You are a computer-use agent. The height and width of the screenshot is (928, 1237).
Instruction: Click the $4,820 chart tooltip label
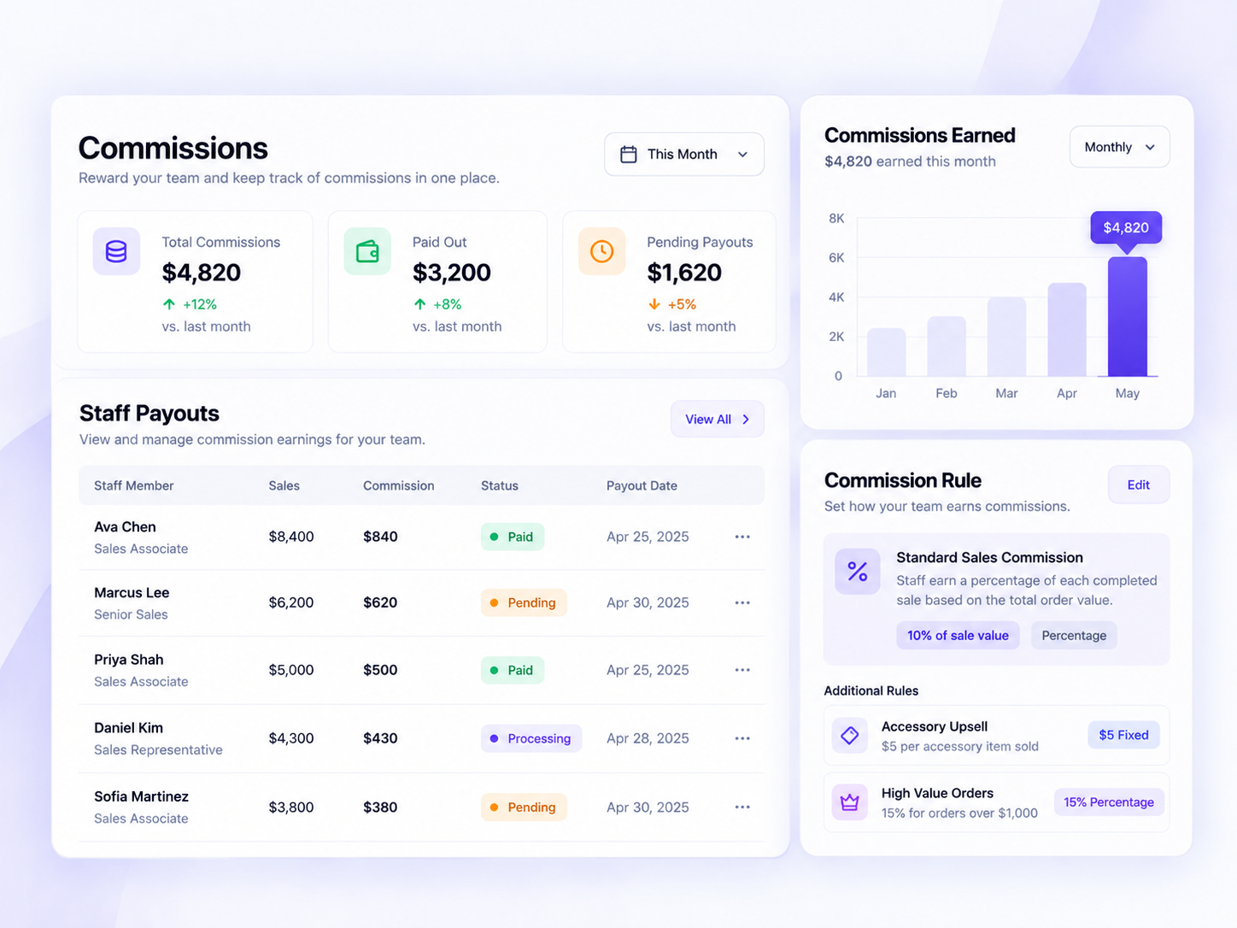pyautogui.click(x=1126, y=228)
